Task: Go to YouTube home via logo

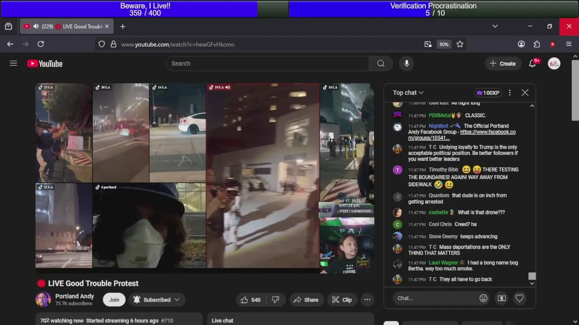Action: 45,64
